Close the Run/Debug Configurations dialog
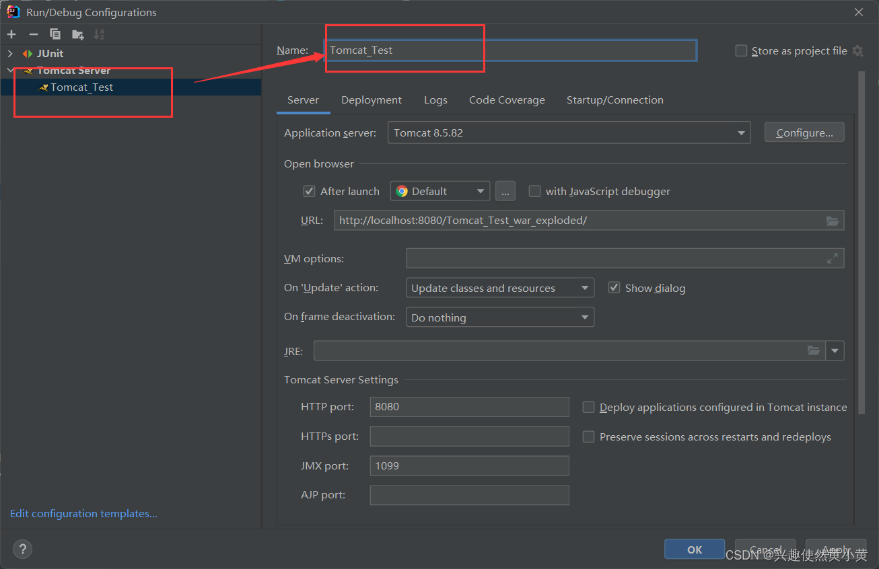Image resolution: width=879 pixels, height=569 pixels. [859, 12]
